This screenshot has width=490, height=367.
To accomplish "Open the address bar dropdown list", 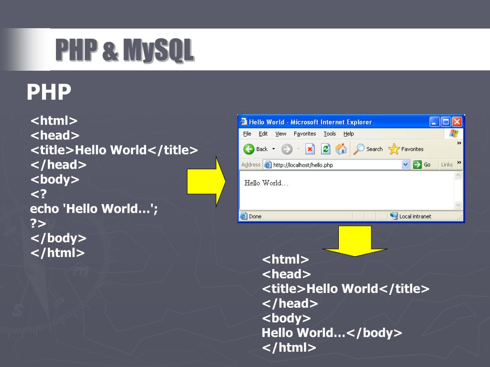I will click(405, 164).
